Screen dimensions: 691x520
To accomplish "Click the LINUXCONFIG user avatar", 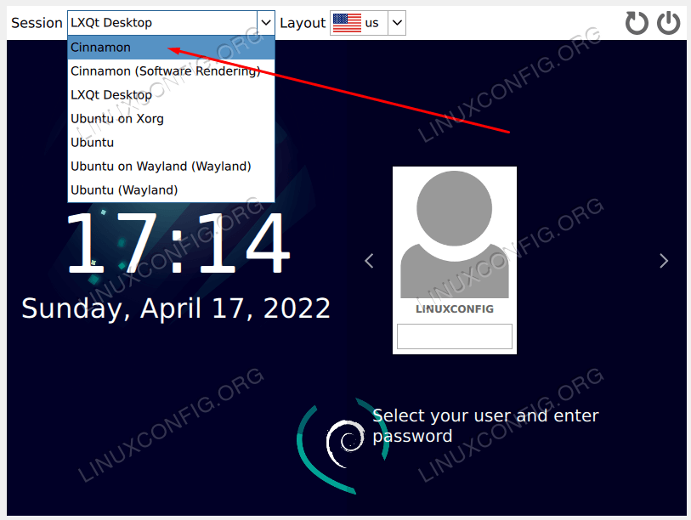I will [455, 234].
